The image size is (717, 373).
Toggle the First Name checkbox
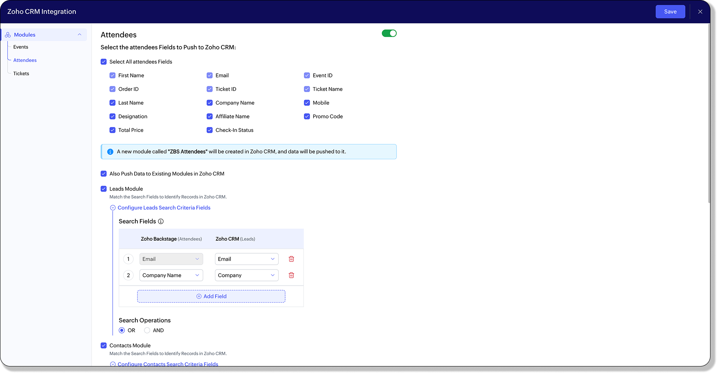(113, 75)
